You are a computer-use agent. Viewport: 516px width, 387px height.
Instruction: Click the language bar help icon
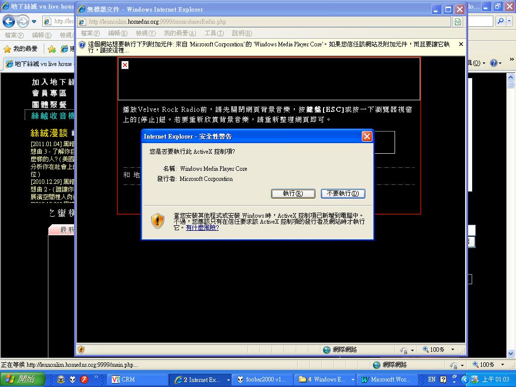point(443,379)
